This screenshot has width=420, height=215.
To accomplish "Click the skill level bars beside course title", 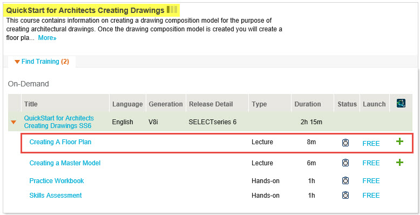I will [172, 10].
